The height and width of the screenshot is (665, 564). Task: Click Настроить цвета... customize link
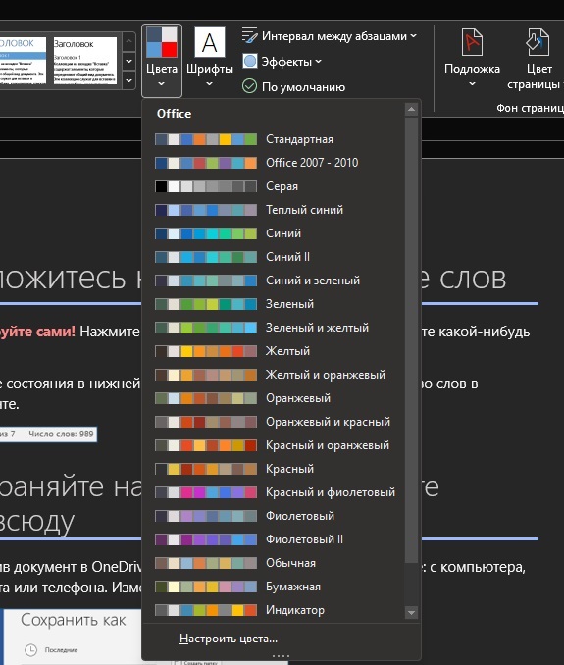click(229, 639)
